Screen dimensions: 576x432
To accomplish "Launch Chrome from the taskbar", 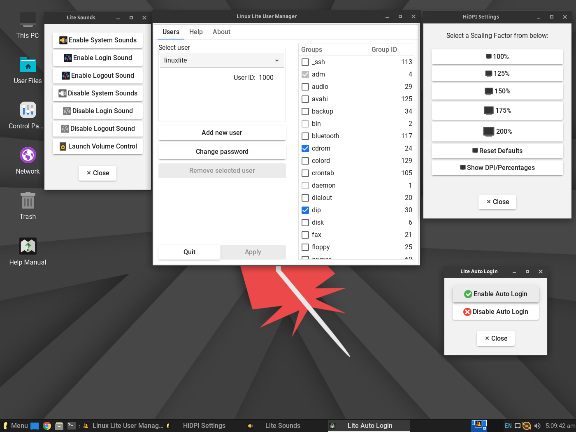I will (x=47, y=426).
